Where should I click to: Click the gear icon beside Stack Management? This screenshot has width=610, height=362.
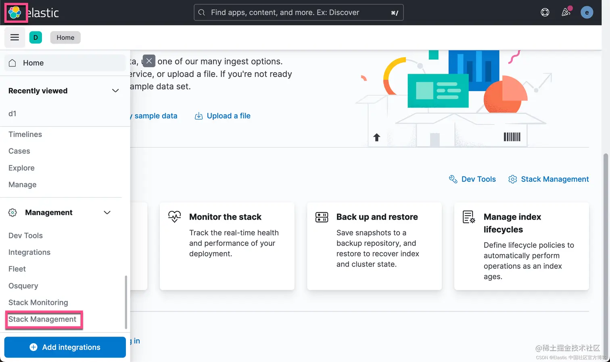click(512, 179)
